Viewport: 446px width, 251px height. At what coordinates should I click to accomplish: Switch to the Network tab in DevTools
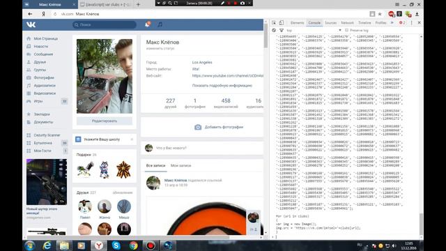[x=347, y=23]
